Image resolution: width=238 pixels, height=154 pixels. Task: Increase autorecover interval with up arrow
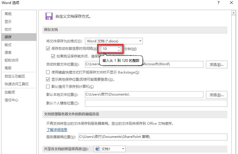(x=119, y=47)
